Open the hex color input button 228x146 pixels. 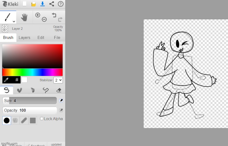tap(17, 80)
